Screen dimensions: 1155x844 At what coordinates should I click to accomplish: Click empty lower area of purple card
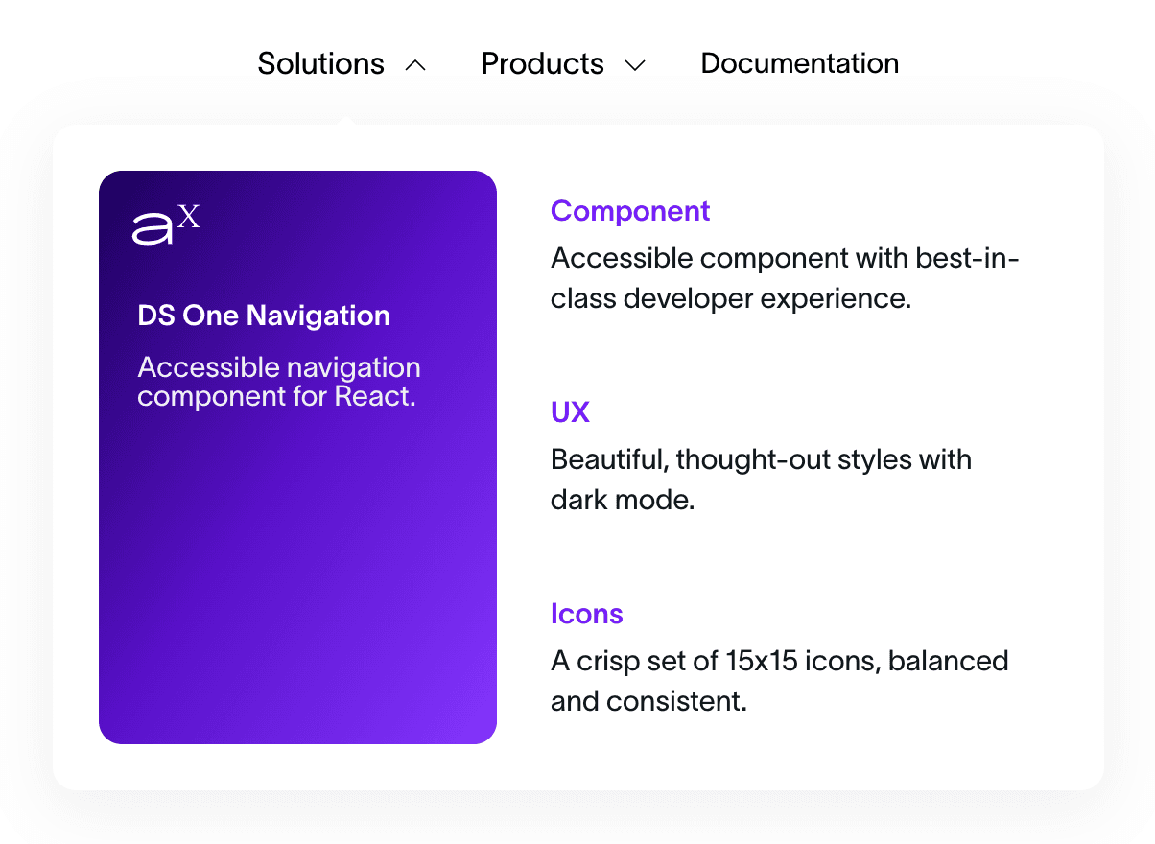(297, 595)
